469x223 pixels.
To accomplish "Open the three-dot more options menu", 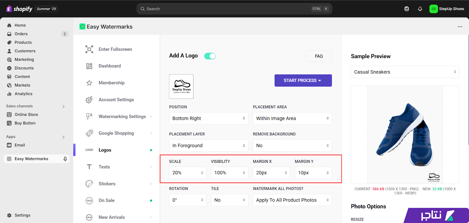I will tap(460, 27).
